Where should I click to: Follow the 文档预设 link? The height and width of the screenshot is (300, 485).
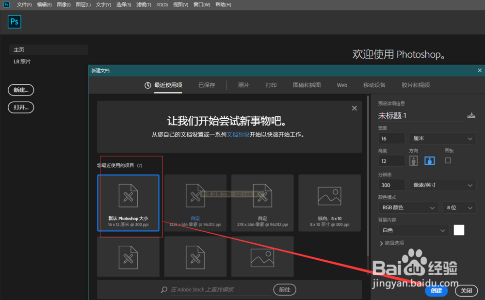[x=238, y=135]
